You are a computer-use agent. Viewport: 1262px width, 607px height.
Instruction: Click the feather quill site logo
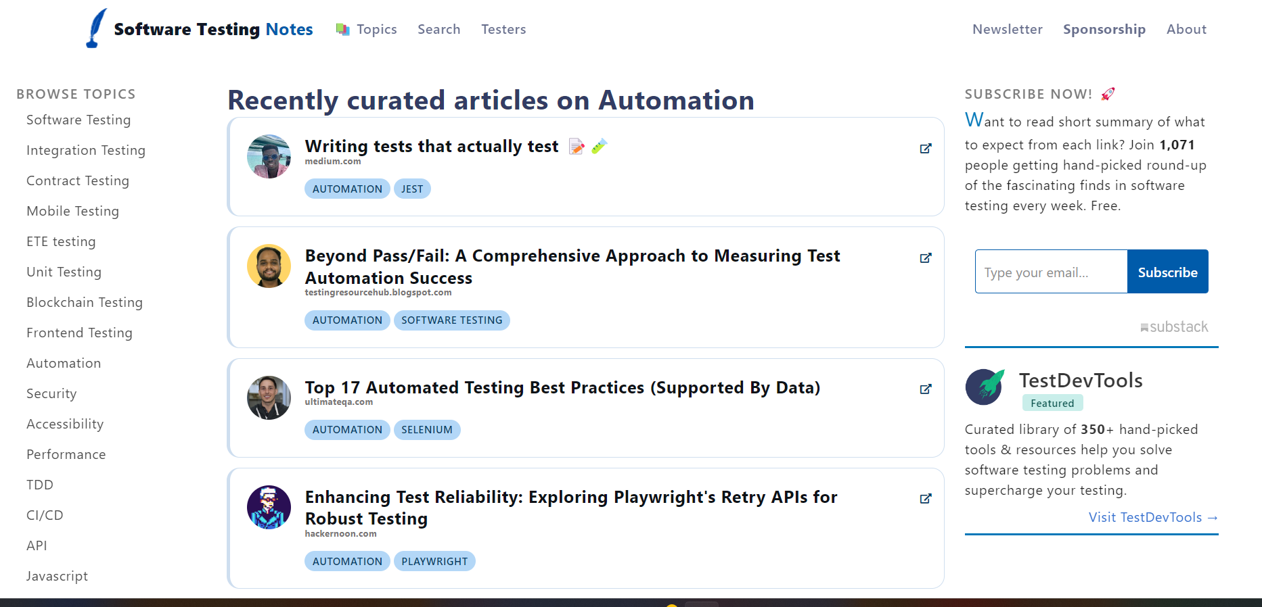(96, 28)
